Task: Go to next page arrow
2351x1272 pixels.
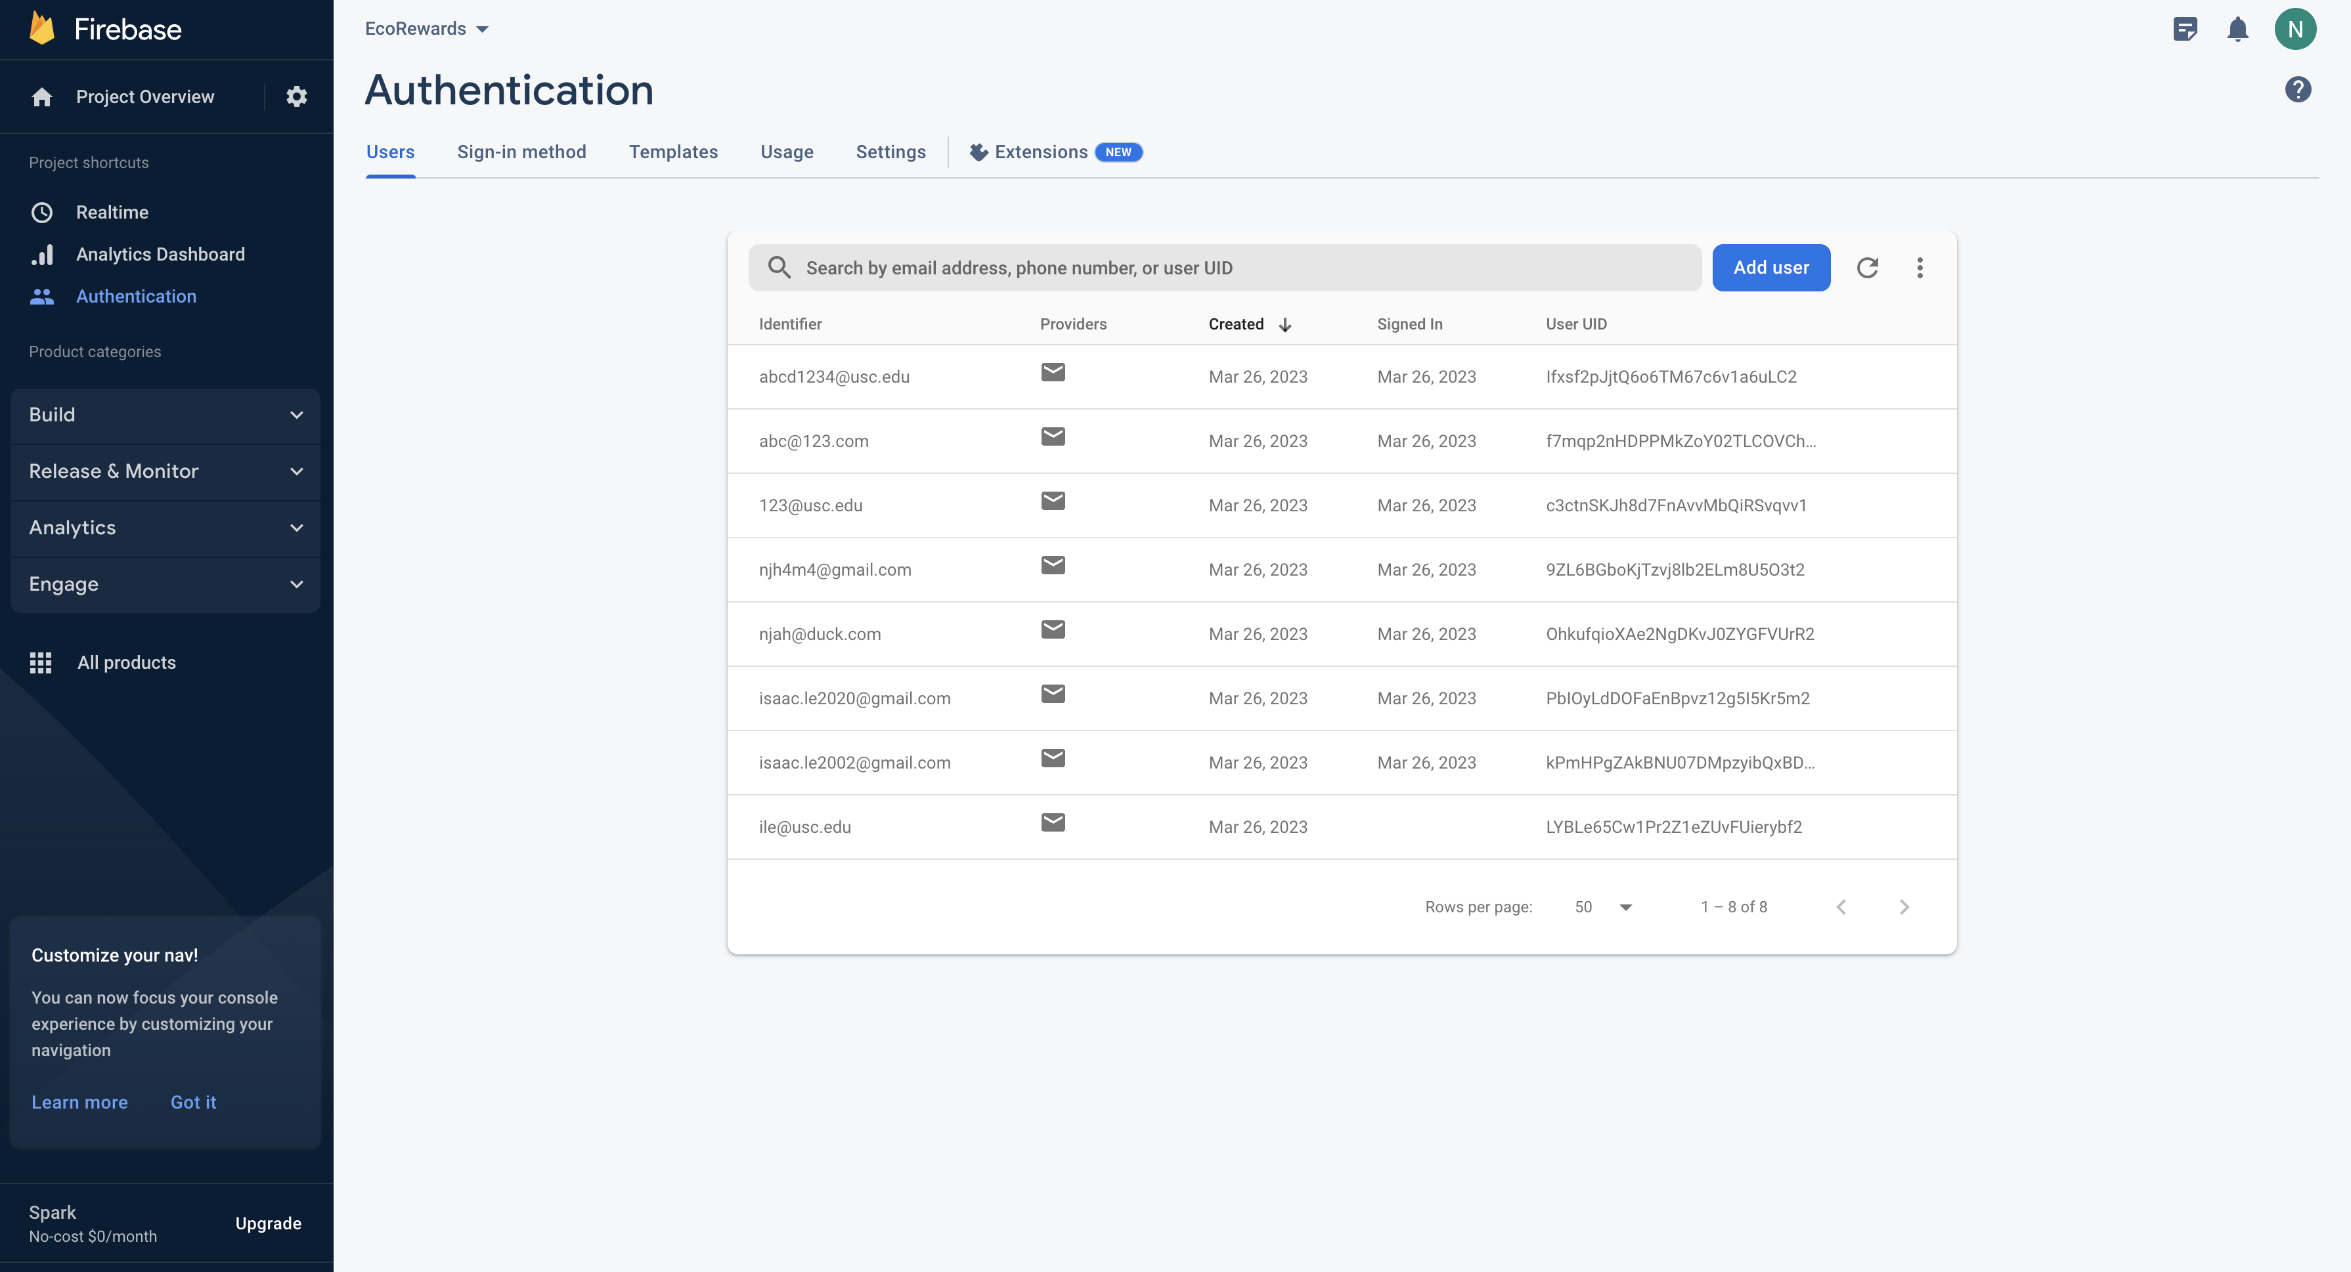Action: click(x=1904, y=907)
